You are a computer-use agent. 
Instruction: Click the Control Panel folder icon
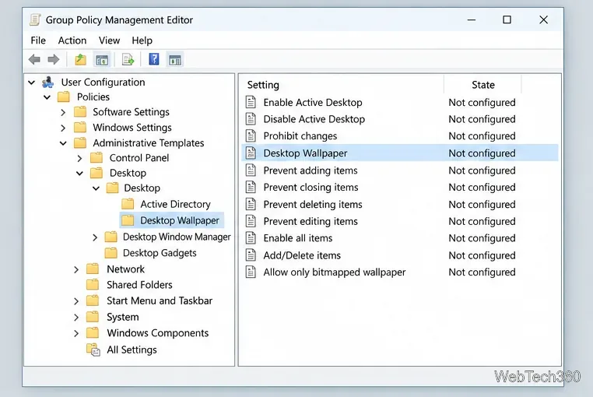(x=96, y=157)
